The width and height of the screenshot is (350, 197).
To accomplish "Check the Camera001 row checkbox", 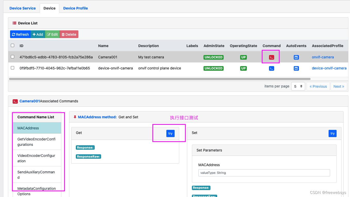I will [13, 57].
